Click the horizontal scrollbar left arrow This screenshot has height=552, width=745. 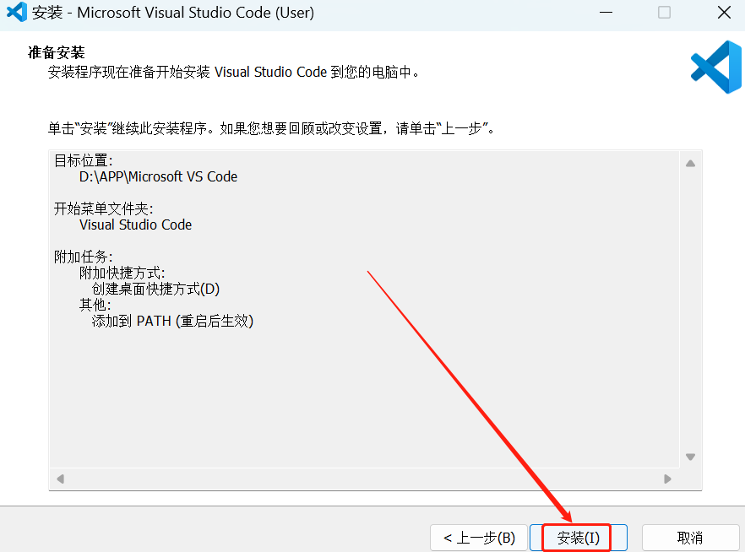[60, 479]
